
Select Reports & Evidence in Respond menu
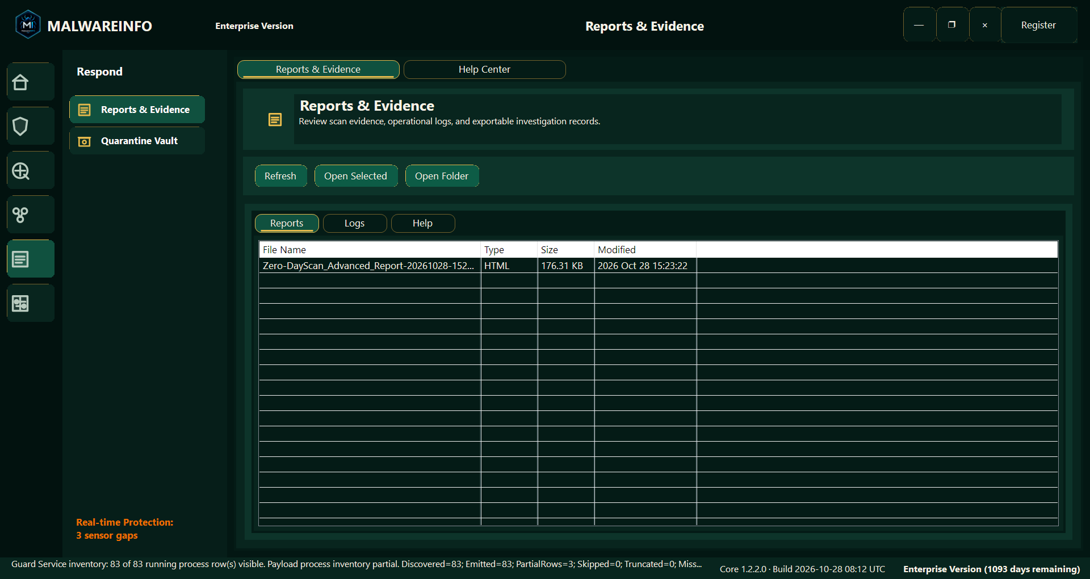click(137, 110)
